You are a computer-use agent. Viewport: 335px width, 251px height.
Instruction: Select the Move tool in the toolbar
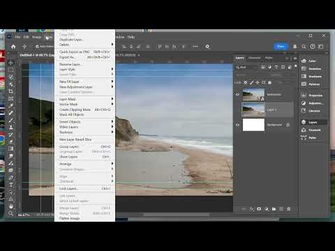[x=10, y=63]
